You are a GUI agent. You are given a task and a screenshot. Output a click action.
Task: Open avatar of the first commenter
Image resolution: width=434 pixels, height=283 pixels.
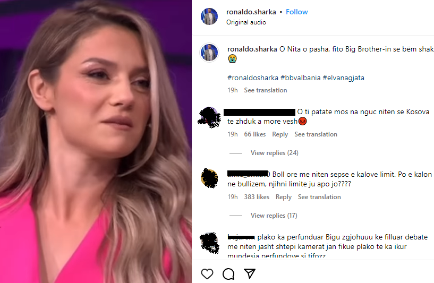click(209, 117)
